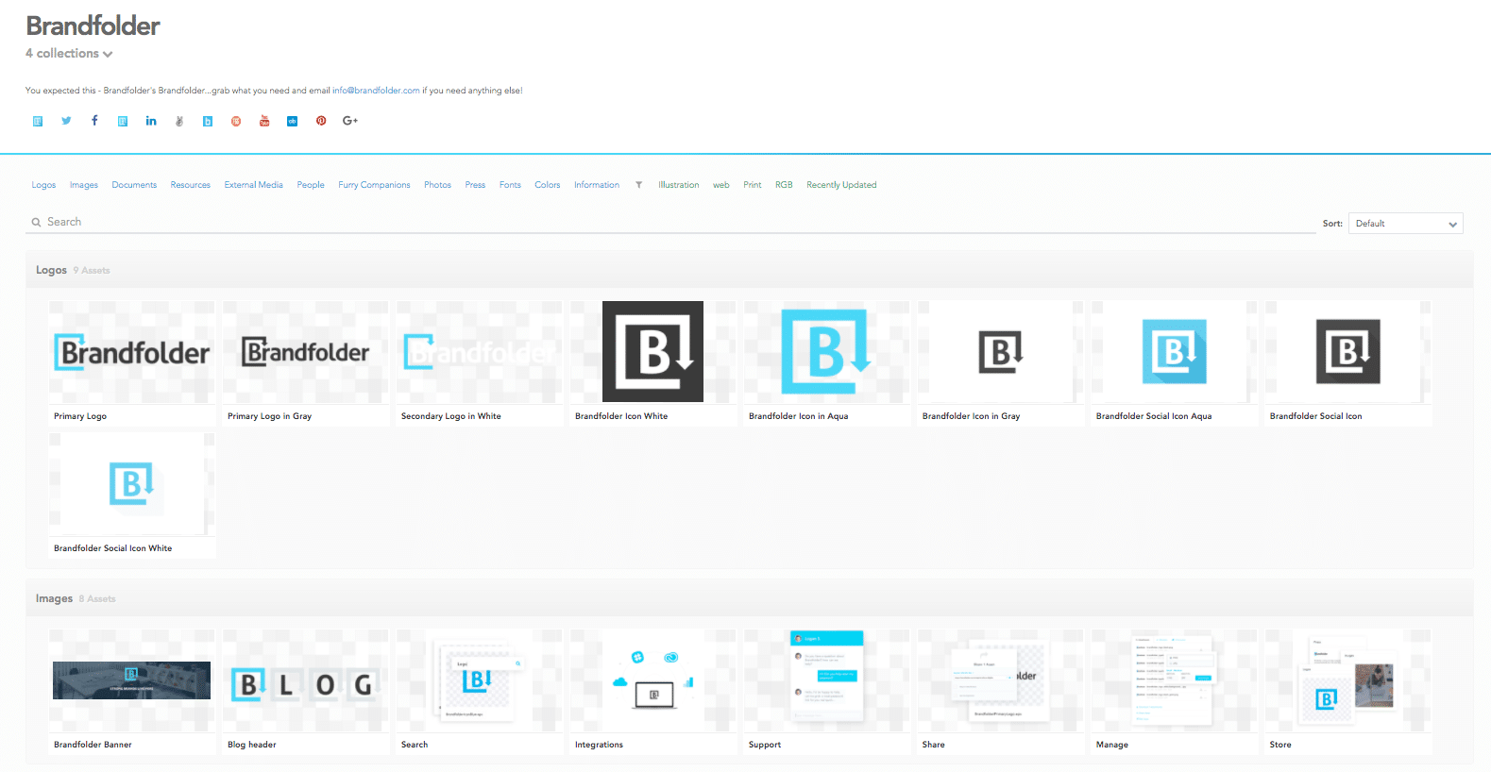Click the 'Blog header' caption text
This screenshot has height=772, width=1491.
coord(252,745)
